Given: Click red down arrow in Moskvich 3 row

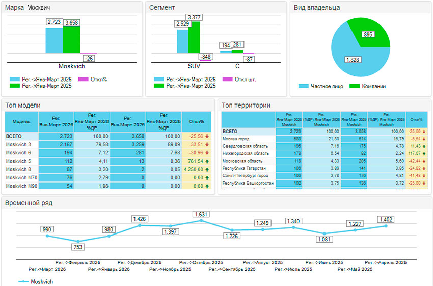Looking at the screenshot, I should click(x=207, y=144).
